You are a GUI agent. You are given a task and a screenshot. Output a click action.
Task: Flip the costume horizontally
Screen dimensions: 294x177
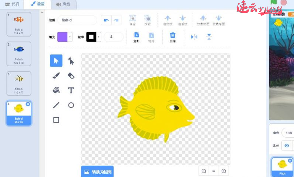[x=194, y=37]
